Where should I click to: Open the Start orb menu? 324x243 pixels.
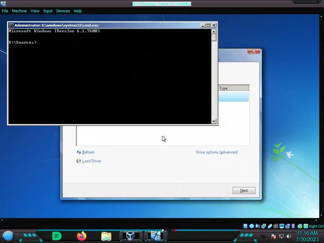(x=8, y=236)
